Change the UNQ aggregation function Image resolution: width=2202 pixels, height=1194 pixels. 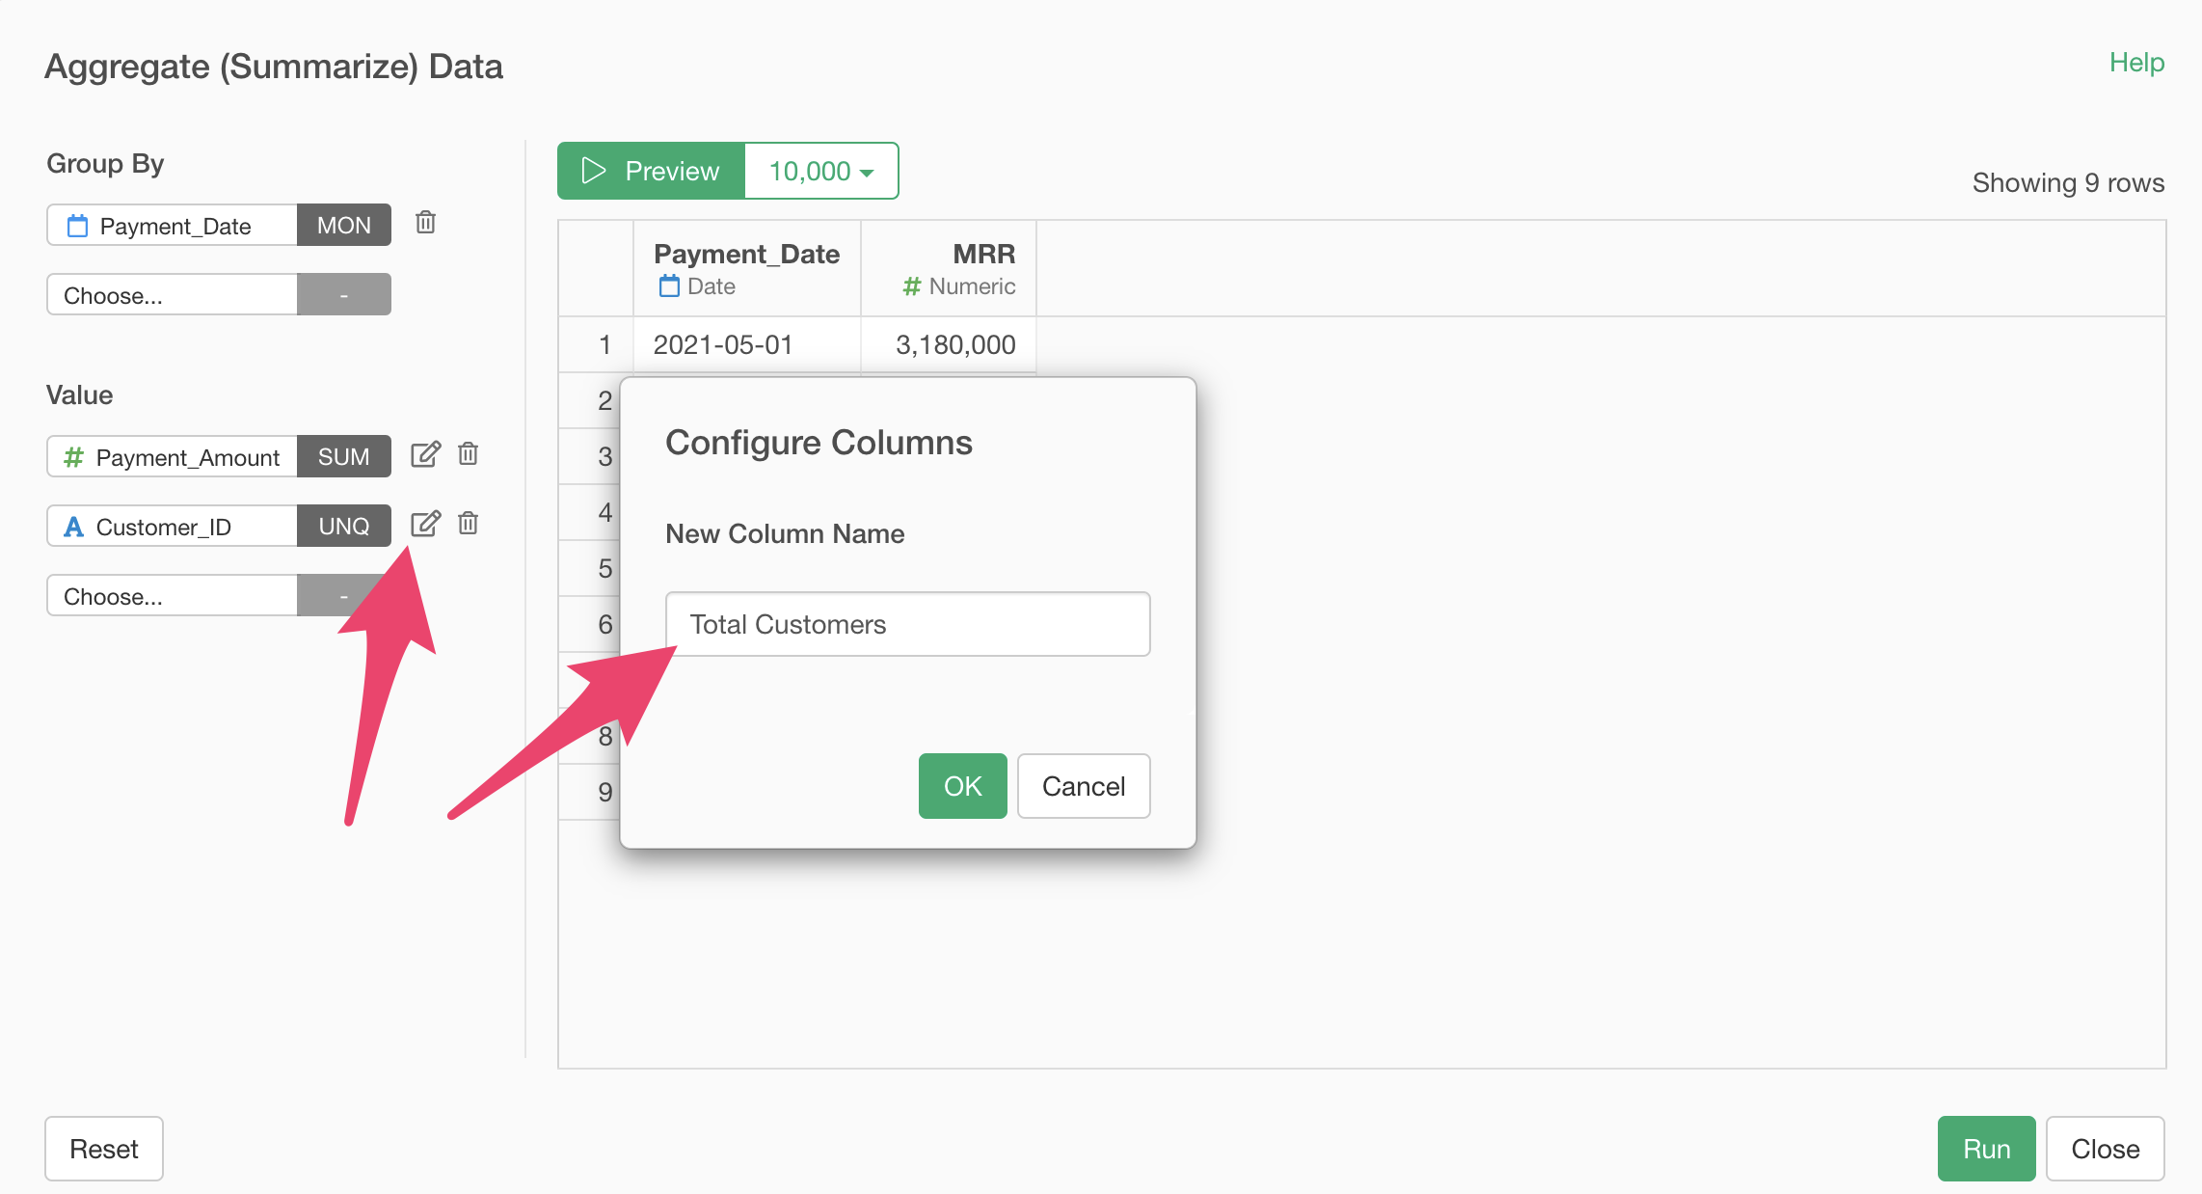coord(343,526)
